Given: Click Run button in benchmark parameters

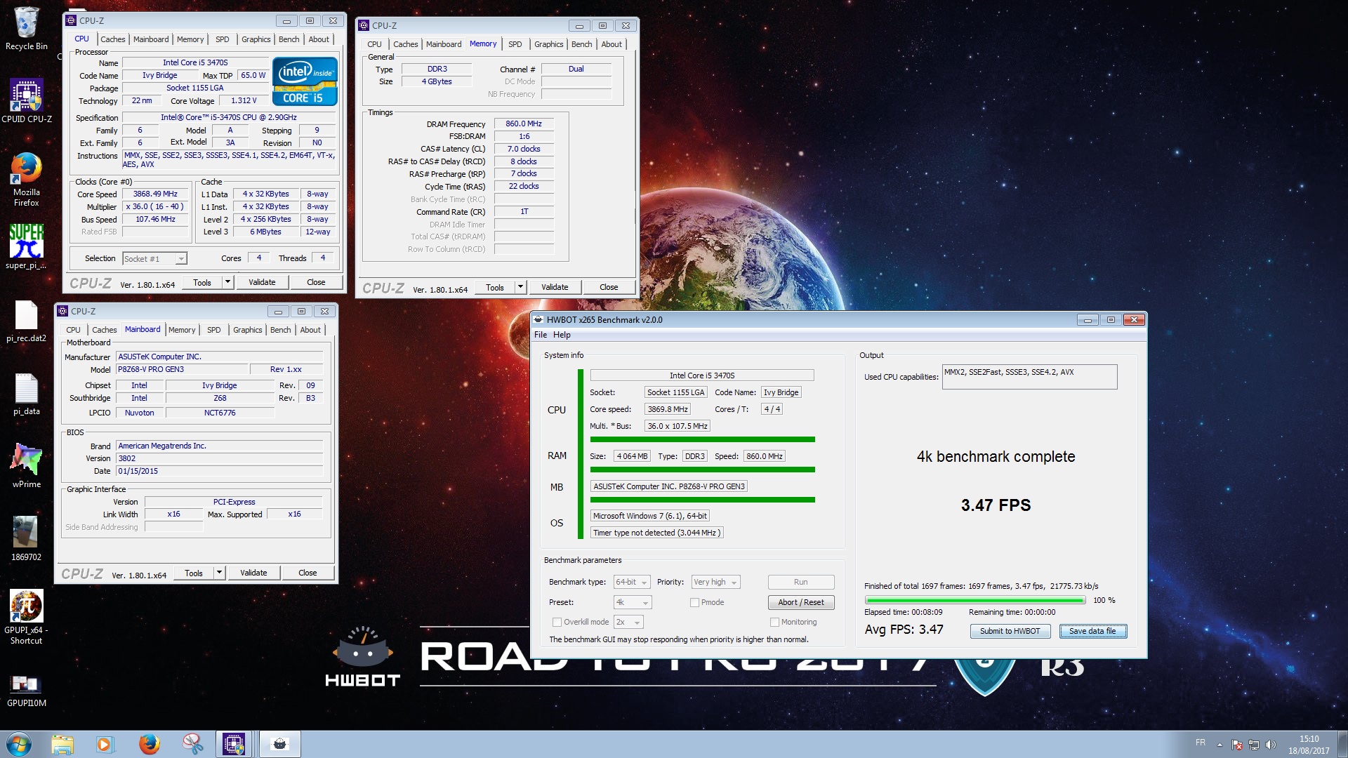Looking at the screenshot, I should coord(801,582).
